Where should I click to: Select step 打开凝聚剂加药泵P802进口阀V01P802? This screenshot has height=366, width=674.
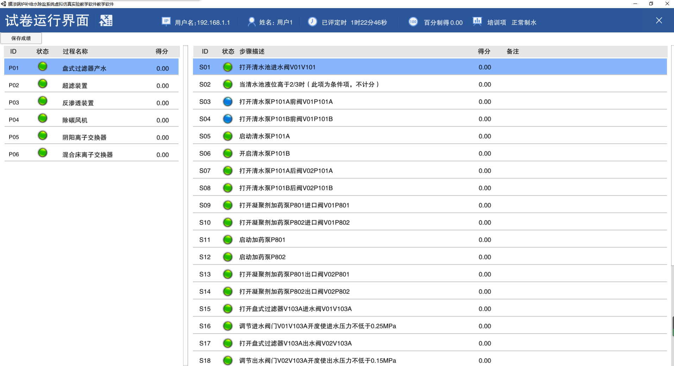tap(430, 222)
